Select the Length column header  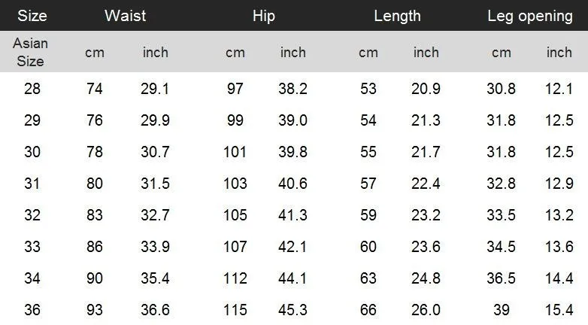[397, 16]
